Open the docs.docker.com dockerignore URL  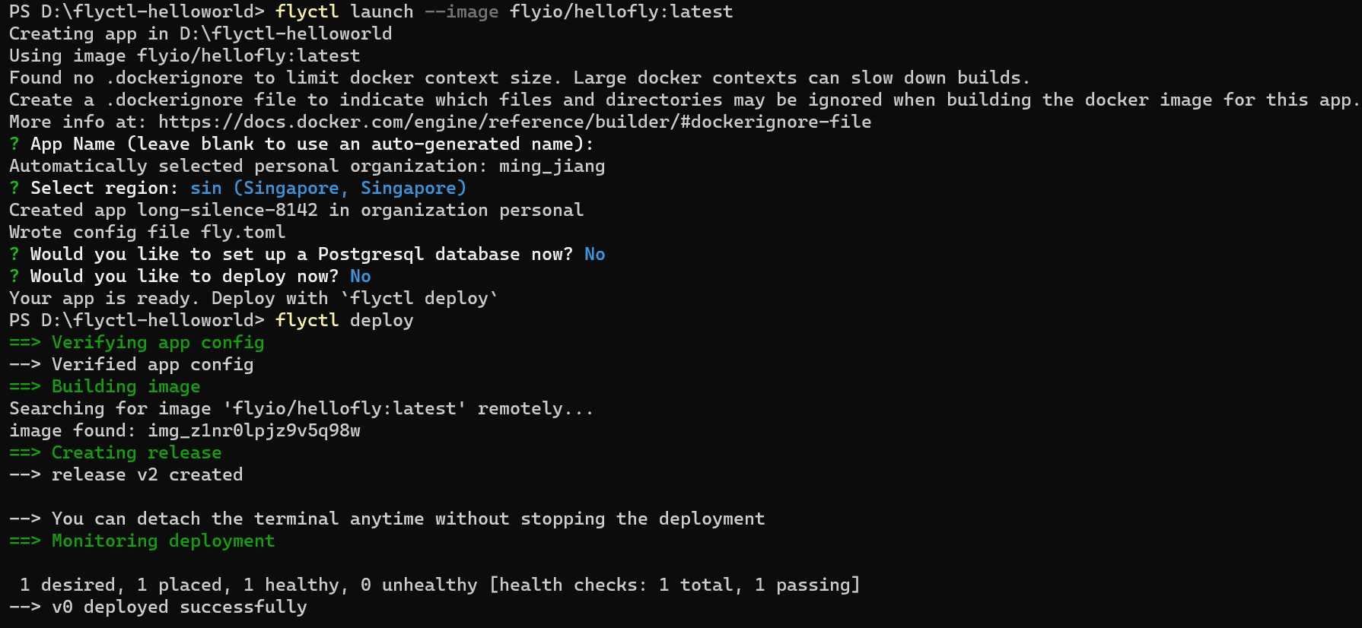pos(514,122)
